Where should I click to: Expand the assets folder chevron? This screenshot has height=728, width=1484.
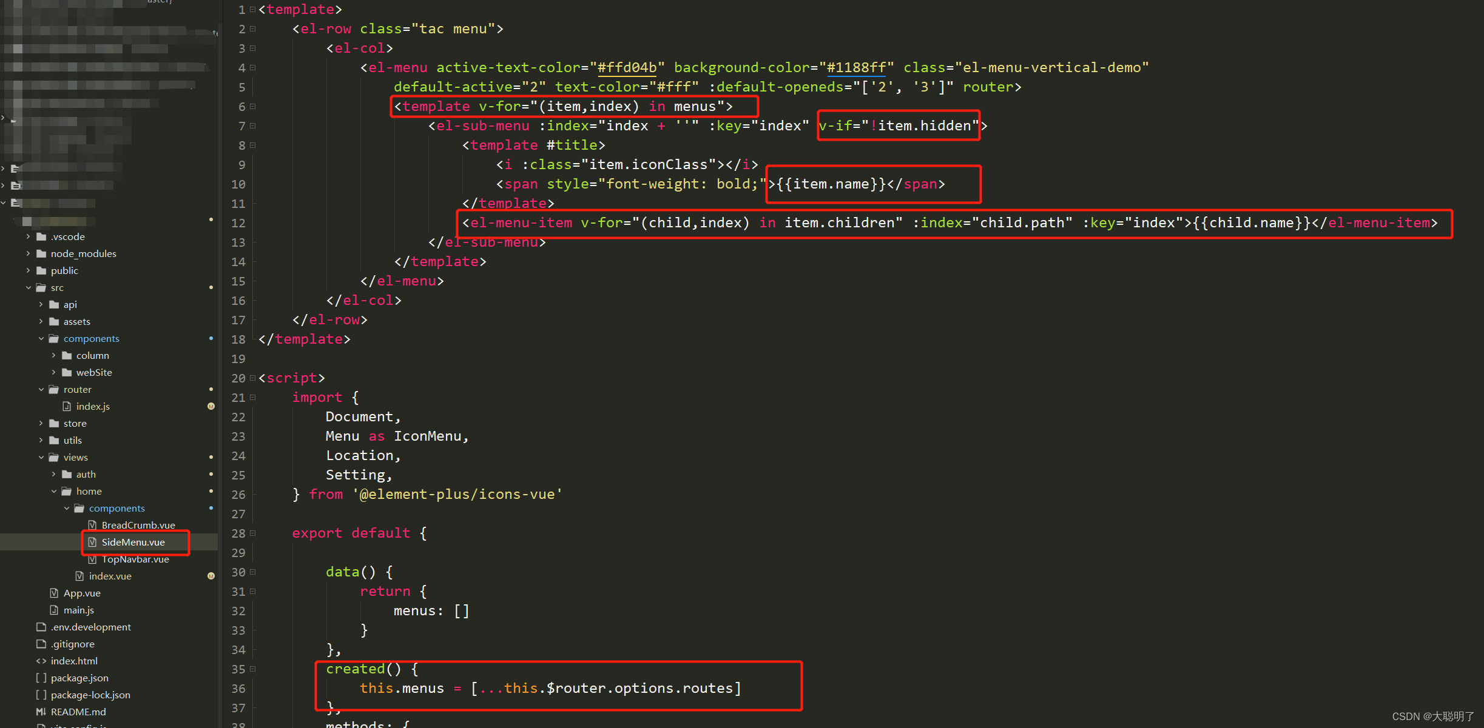tap(41, 321)
